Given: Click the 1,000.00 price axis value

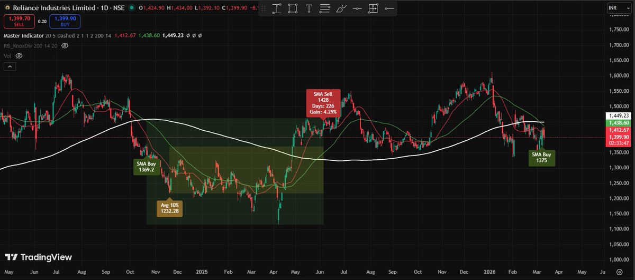Looking at the screenshot, I should point(620,260).
